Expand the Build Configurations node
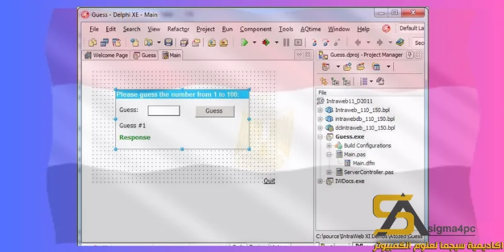Image resolution: width=504 pixels, height=252 pixels. tap(329, 146)
